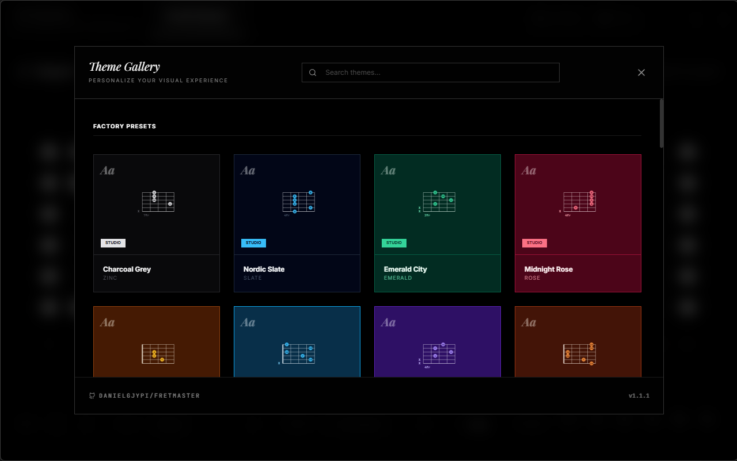This screenshot has width=737, height=461.
Task: Click the STUDIO badge on Nordic Slate
Action: 253,243
